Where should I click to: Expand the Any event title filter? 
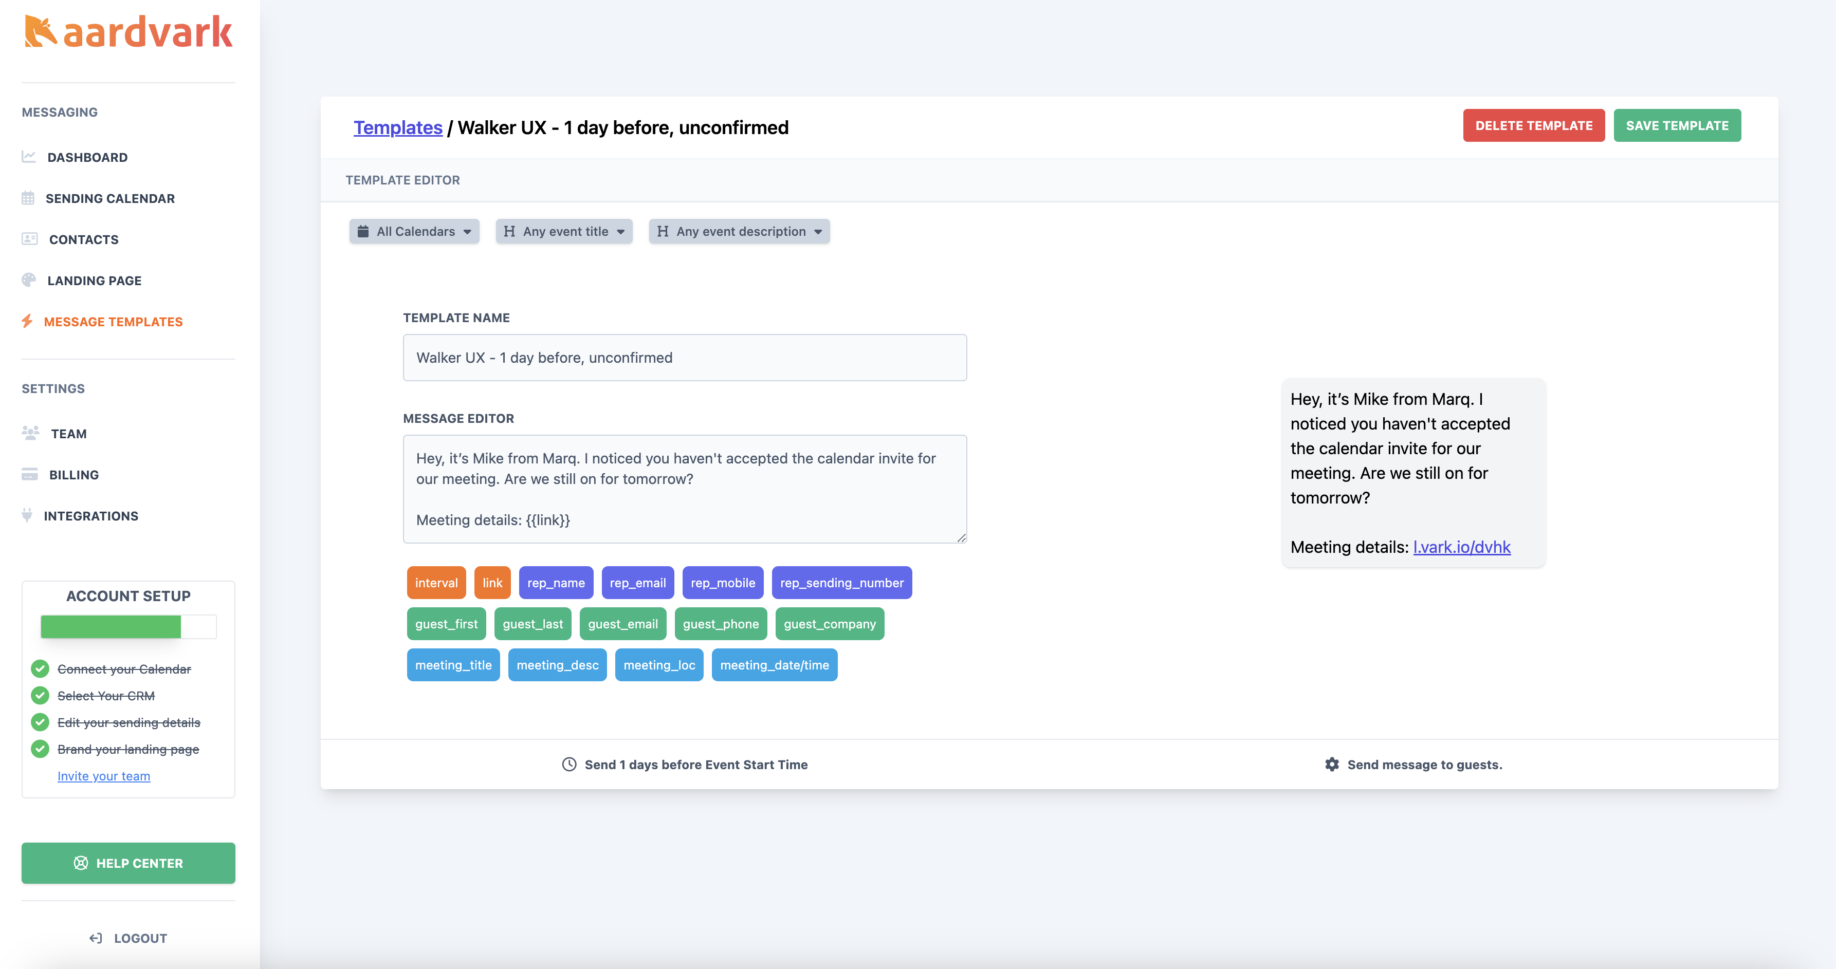point(564,232)
